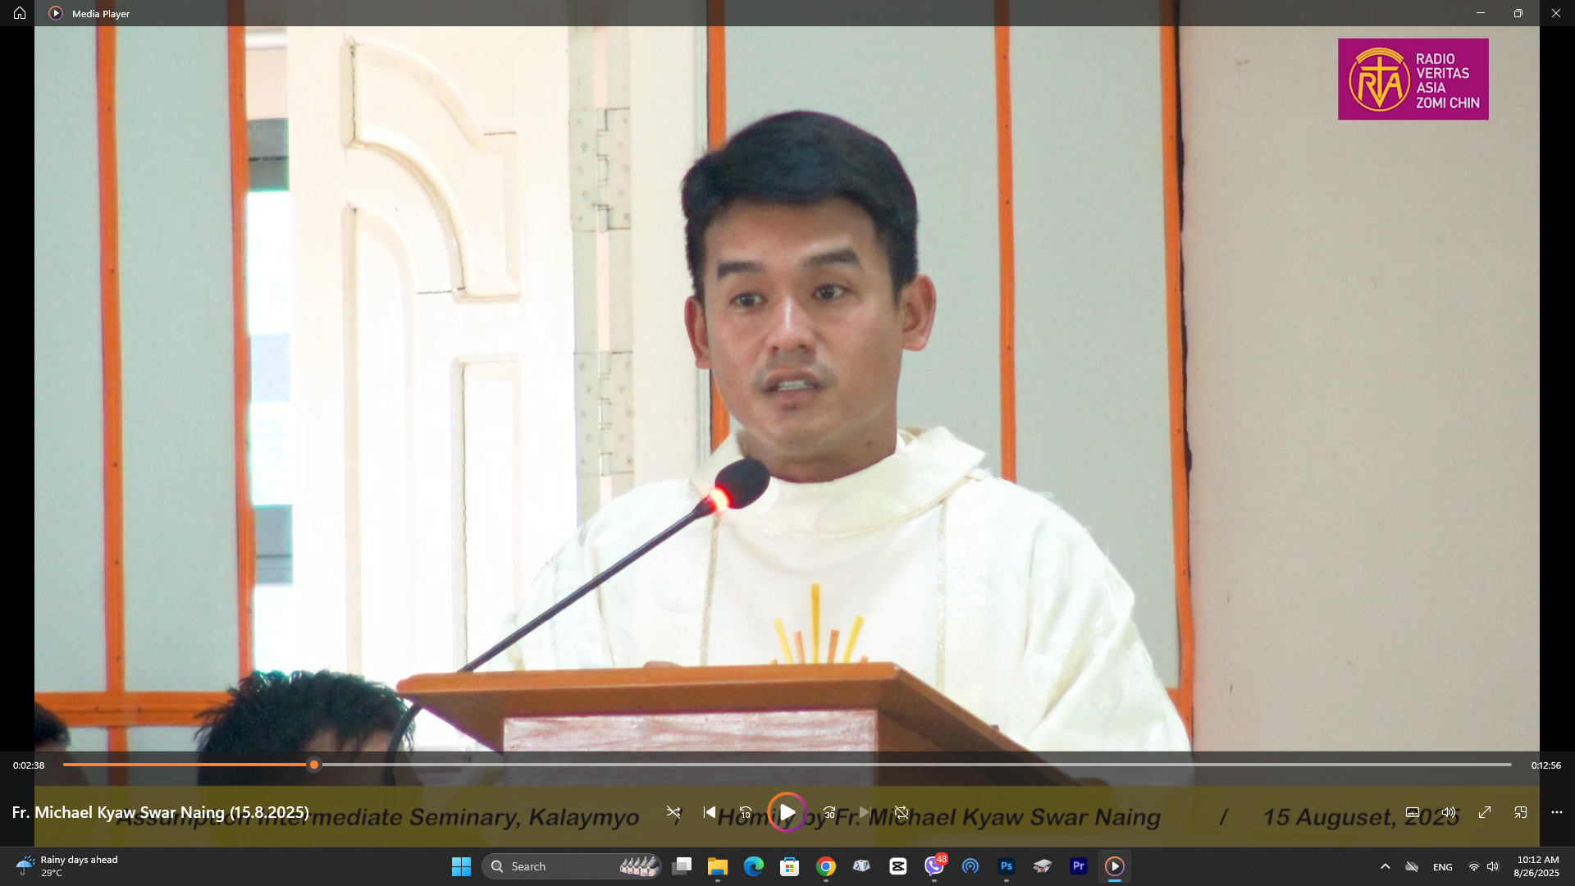Open the More options menu
1575x886 pixels.
1555,812
